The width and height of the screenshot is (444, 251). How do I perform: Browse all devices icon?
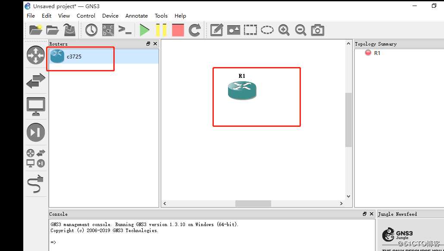pyautogui.click(x=36, y=158)
